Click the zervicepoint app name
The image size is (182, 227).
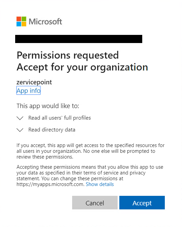click(x=34, y=82)
